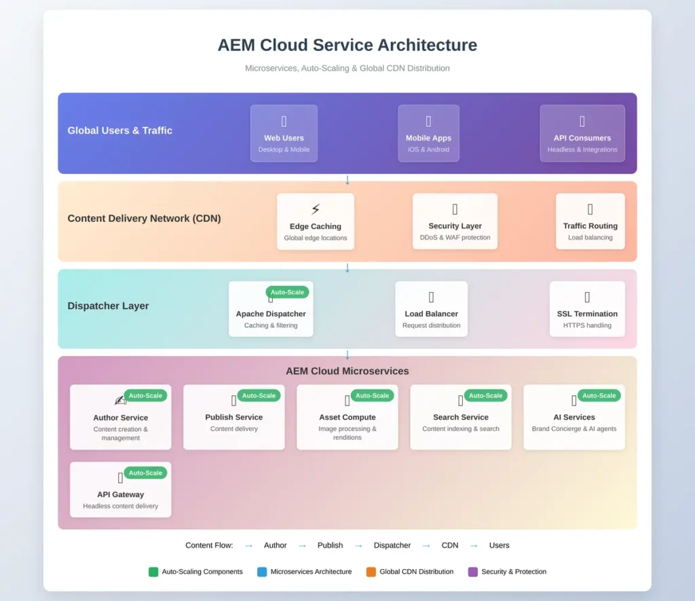Click the "Global Users & Traffic" heading
The image size is (695, 601).
click(x=119, y=130)
